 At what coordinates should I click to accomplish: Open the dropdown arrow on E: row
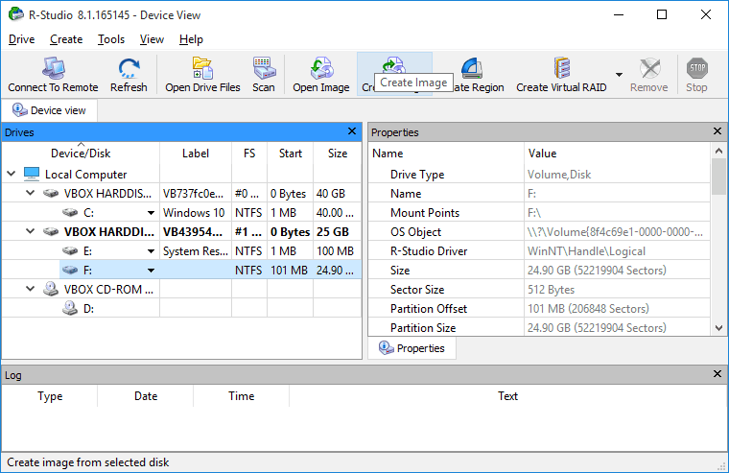click(x=151, y=251)
